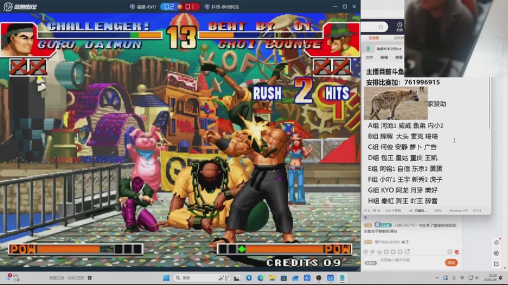Click the 抖音-柳州阿龙 player name in the title bar
This screenshot has width=508, height=285.
(225, 7)
